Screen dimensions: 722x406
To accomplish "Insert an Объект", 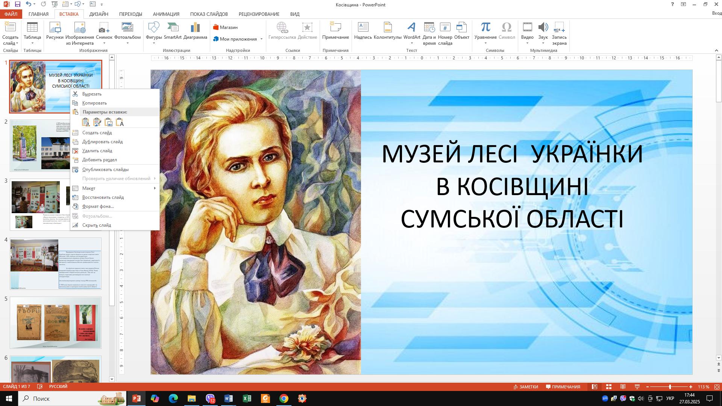I will click(x=462, y=30).
